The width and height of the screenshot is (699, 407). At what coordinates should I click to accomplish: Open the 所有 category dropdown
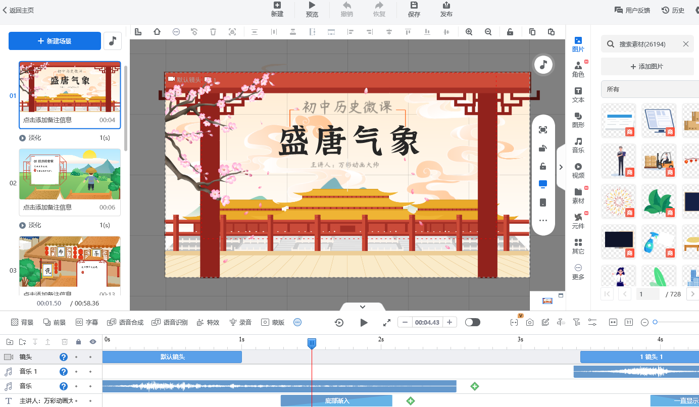point(650,89)
